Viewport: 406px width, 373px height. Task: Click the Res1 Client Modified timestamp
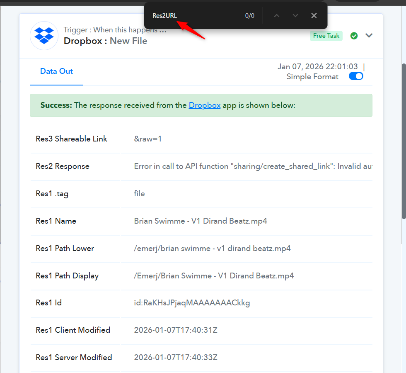point(176,330)
